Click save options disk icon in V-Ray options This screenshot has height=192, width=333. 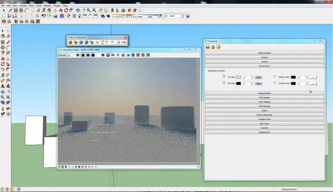click(207, 47)
